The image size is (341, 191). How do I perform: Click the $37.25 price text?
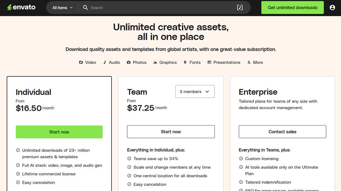click(140, 108)
